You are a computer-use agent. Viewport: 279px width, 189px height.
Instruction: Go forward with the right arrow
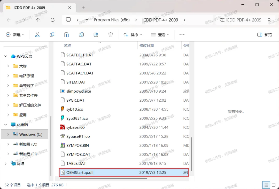coord(23,20)
